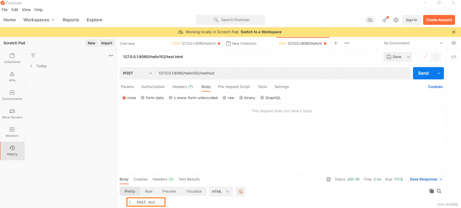Click the Search Postman field
461x208 pixels.
(230, 20)
